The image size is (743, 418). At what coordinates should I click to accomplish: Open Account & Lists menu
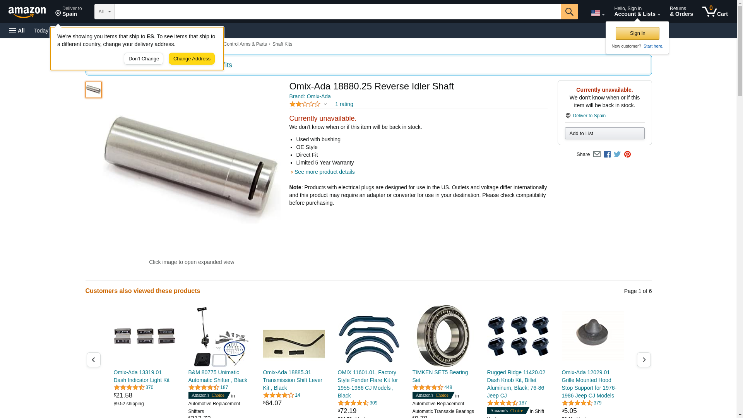pos(637,12)
